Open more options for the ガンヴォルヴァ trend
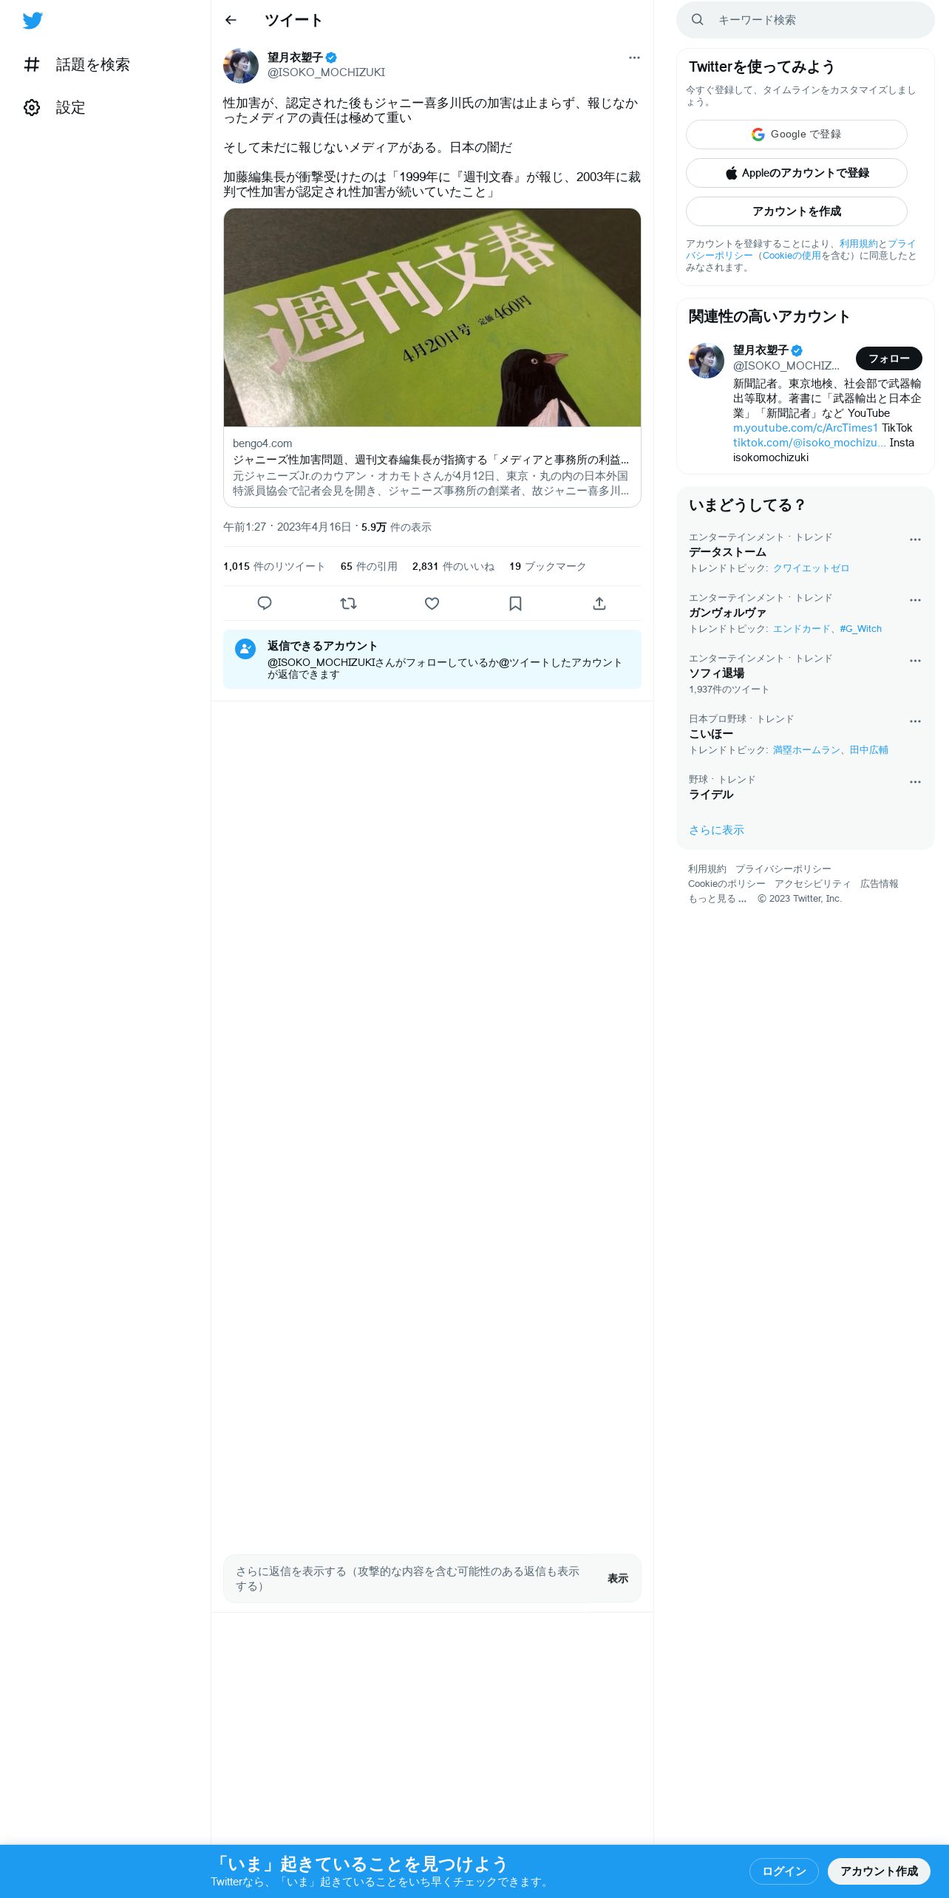Viewport: 949px width, 1898px height. (915, 600)
